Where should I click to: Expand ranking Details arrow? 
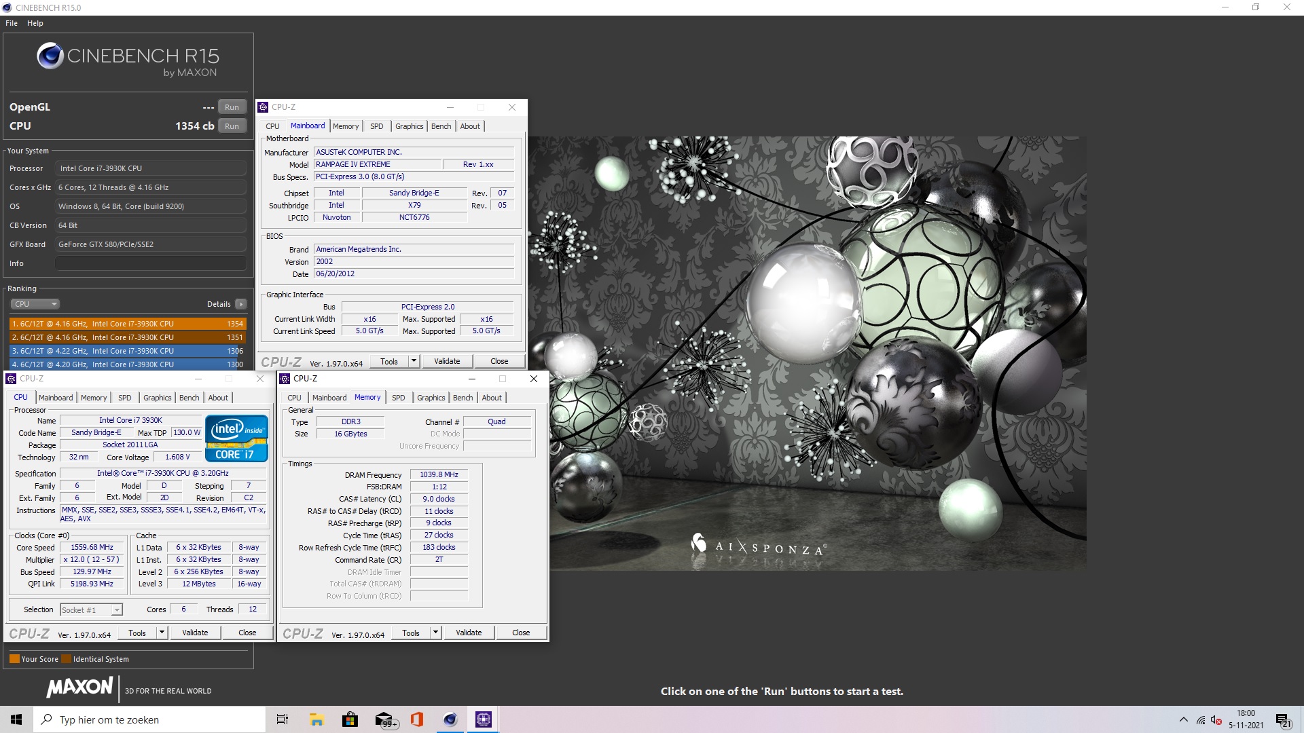[240, 304]
